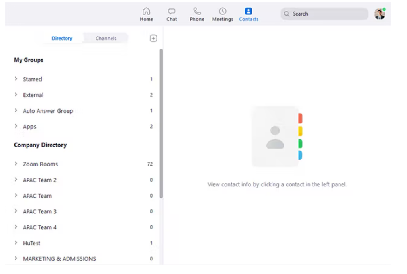
Task: Select the Apps group label
Action: [x=29, y=127]
